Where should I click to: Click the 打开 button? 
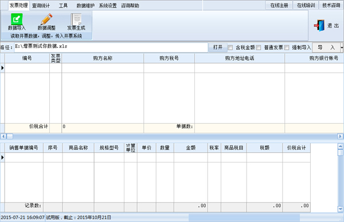pos(218,47)
